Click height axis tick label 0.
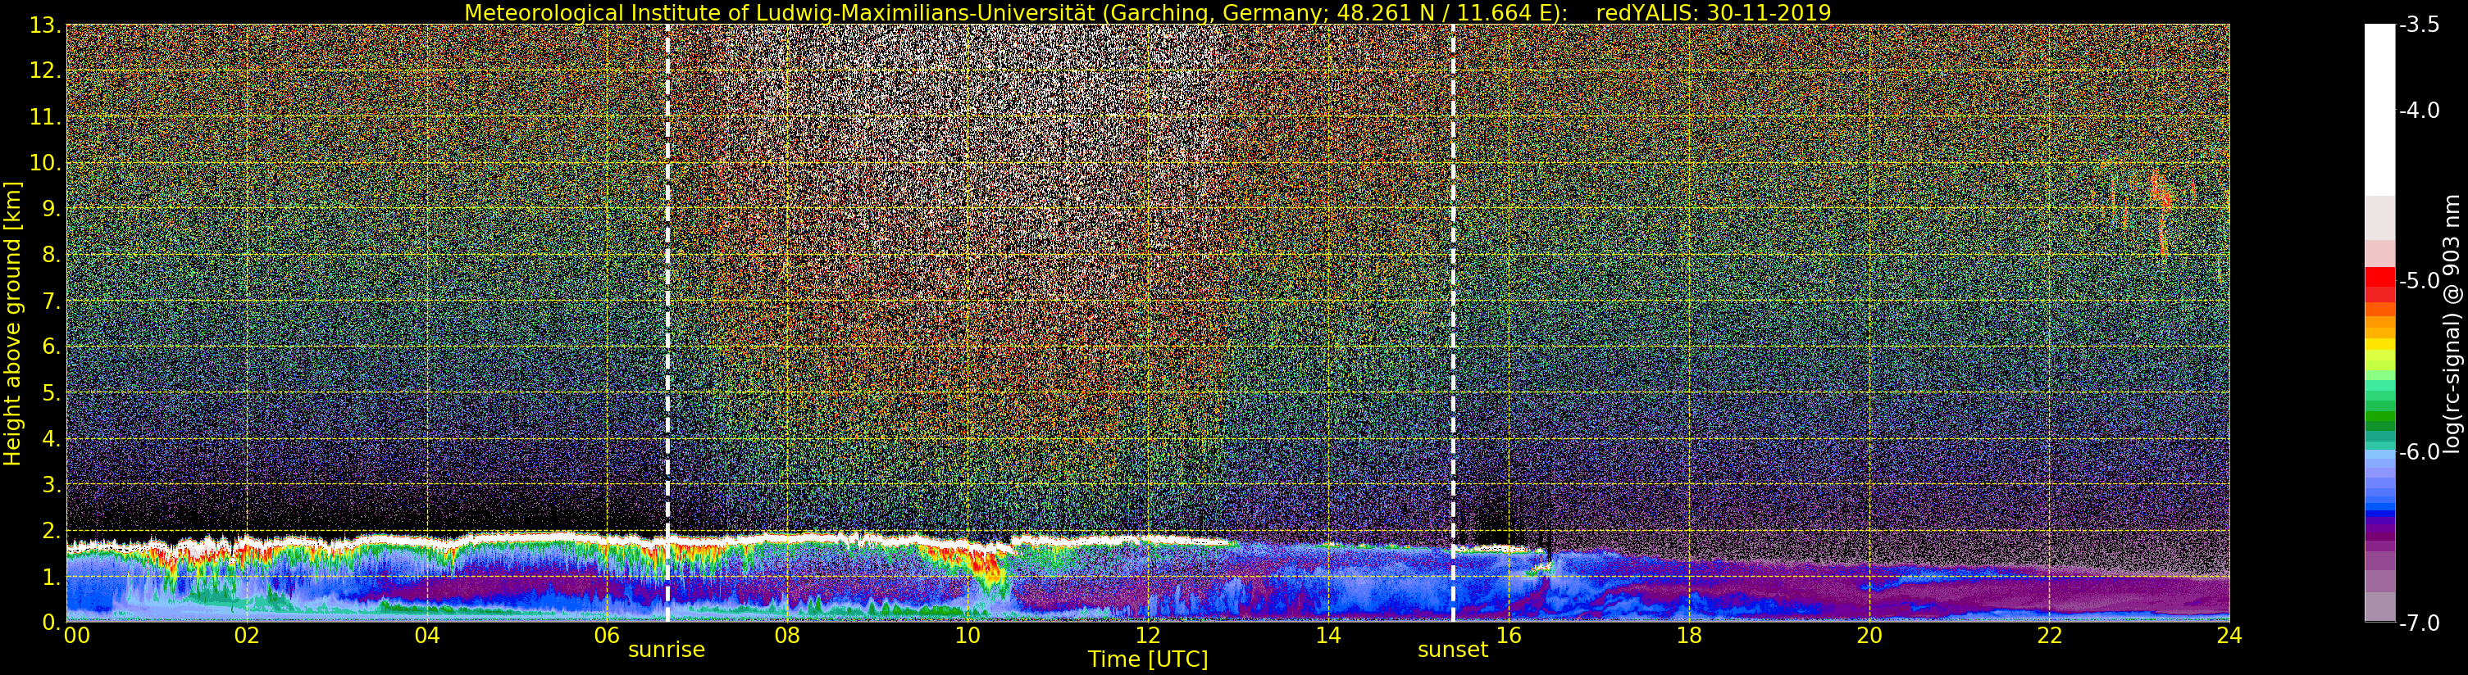 point(50,623)
